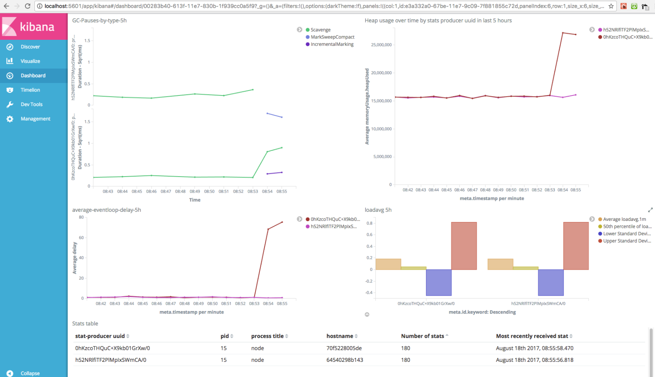Toggle legend of GC-Pauses-by-type-5h chart
655x377 pixels.
tap(300, 30)
